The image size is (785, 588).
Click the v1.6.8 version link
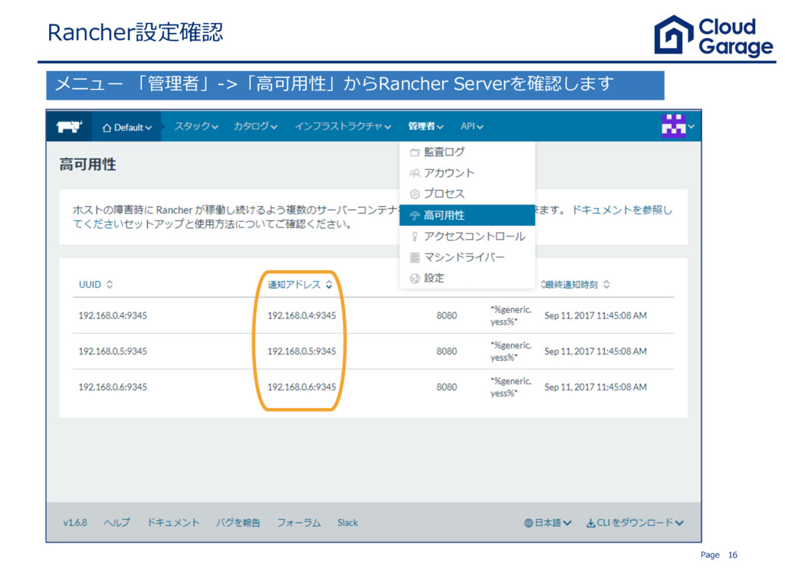pyautogui.click(x=75, y=523)
